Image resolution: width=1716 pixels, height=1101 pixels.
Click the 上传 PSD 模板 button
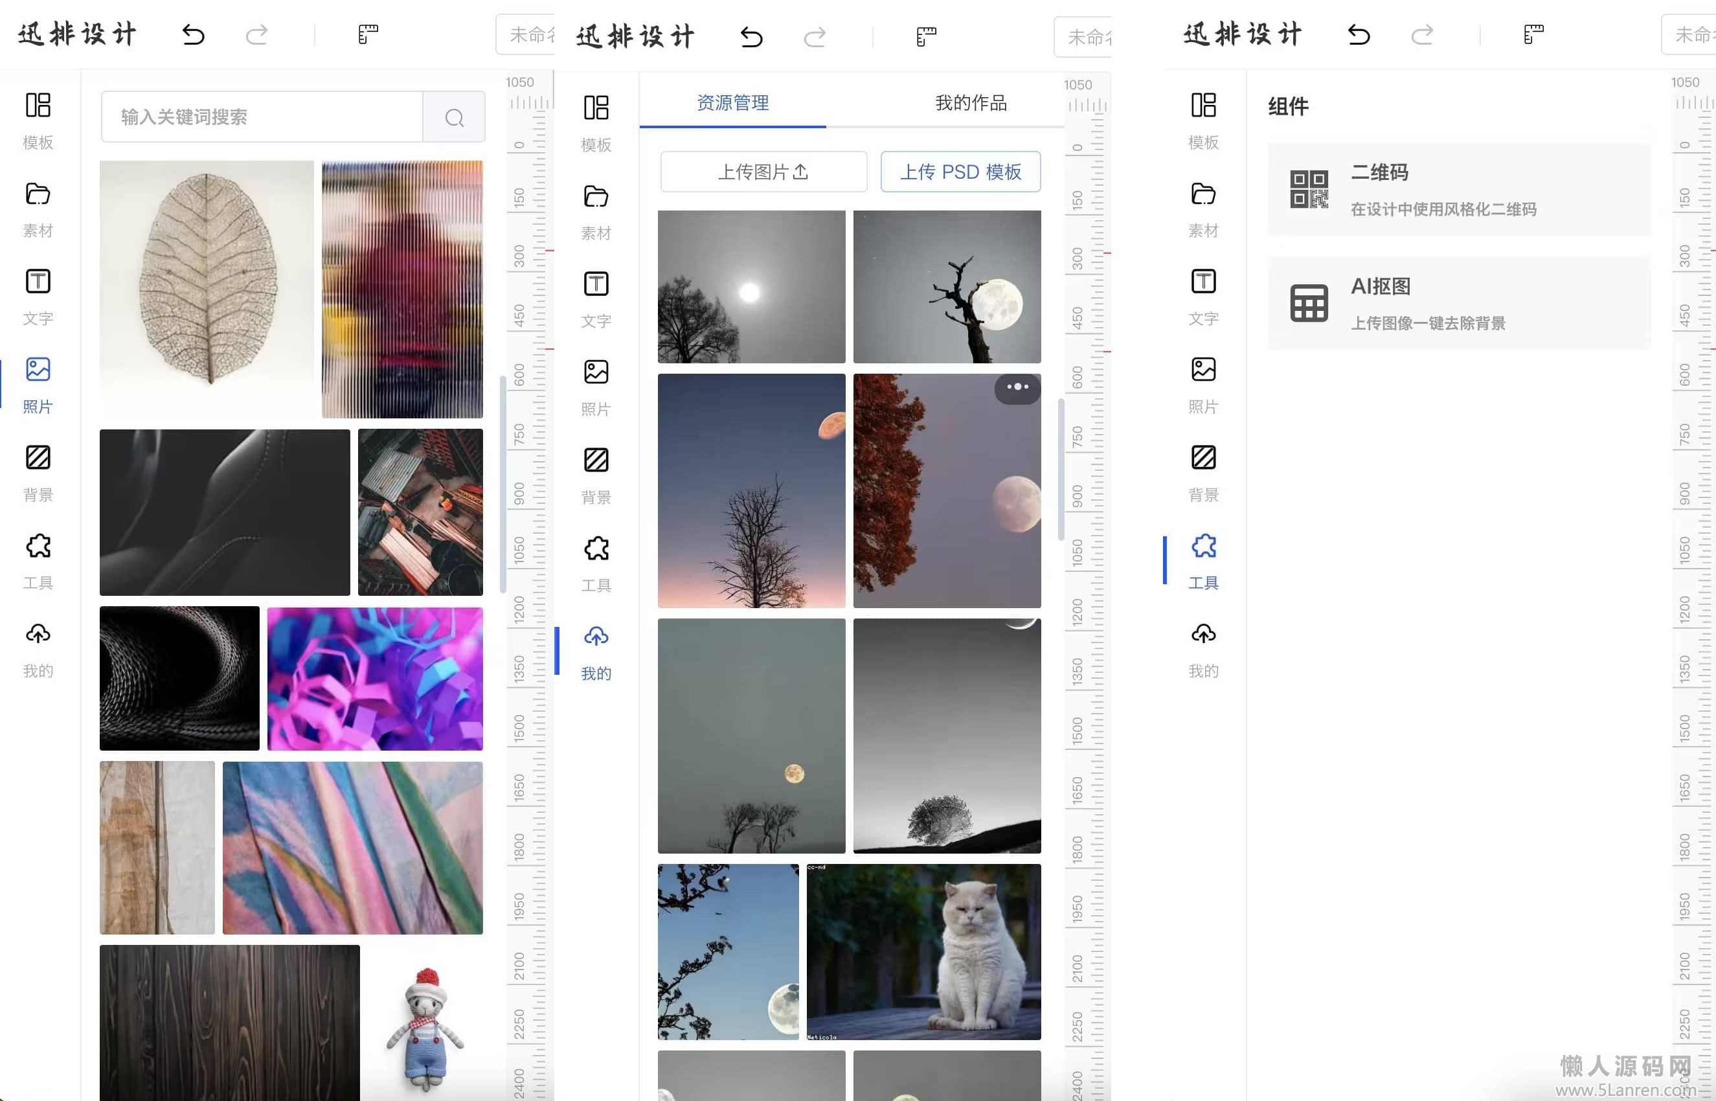coord(960,172)
